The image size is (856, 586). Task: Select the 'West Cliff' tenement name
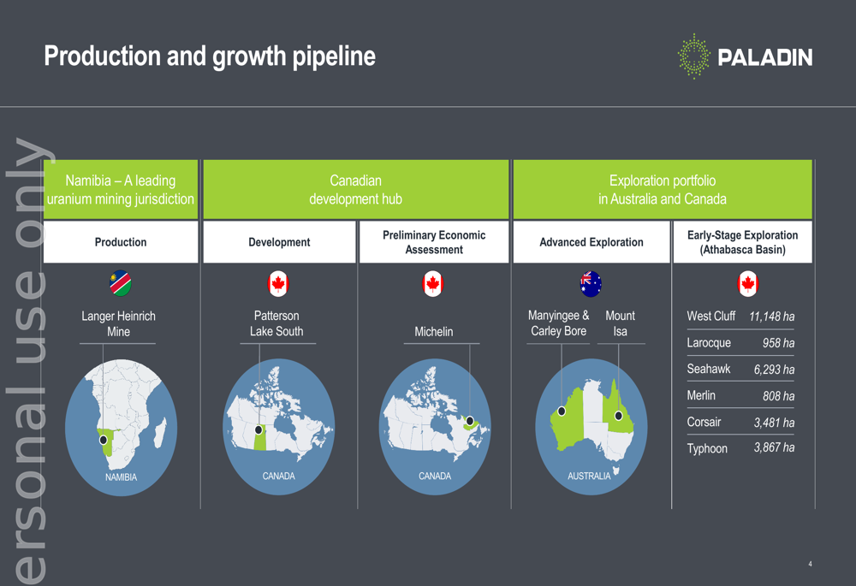710,316
